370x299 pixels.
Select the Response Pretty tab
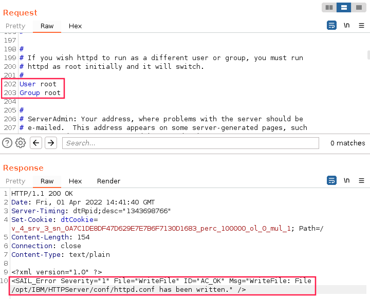tap(15, 181)
